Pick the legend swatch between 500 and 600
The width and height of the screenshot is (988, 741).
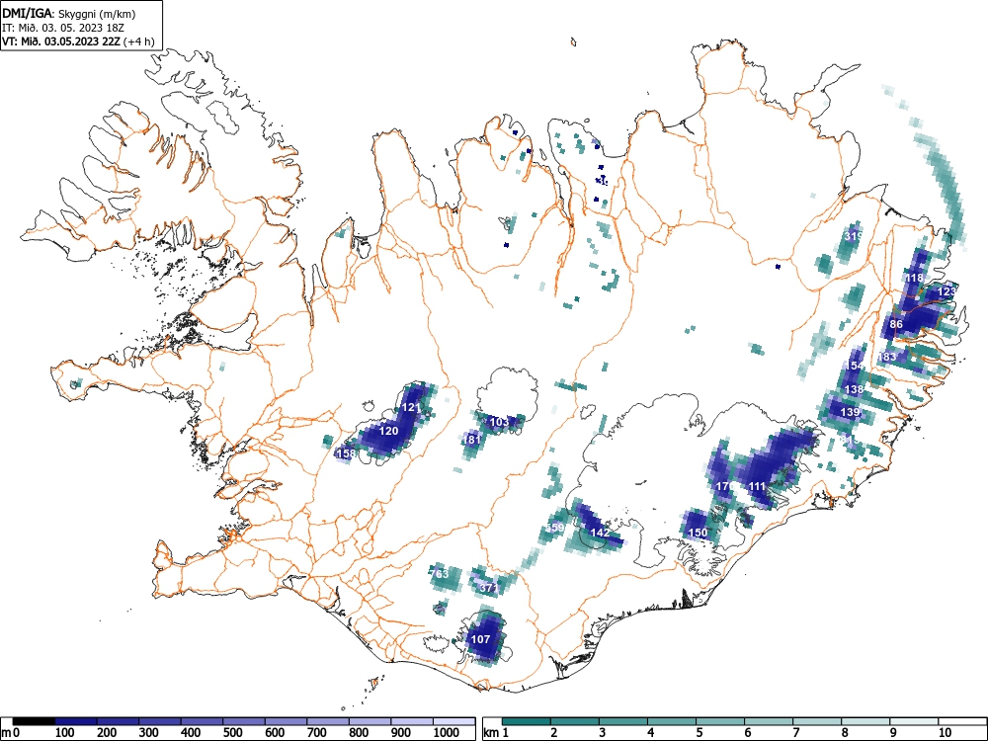tap(244, 721)
